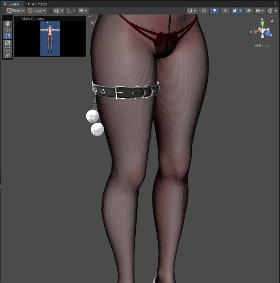Select the Rect tool
280x283 pixels.
point(8,49)
